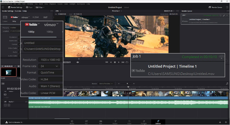Click the timeline ruler playhead
The image size is (230, 125).
point(128,87)
